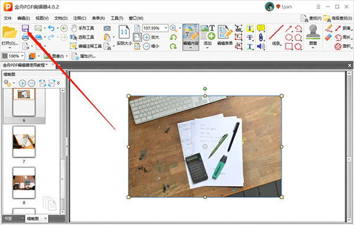Expand the Add (添加) dropdown arrow
This screenshot has width=354, height=225.
(208, 48)
